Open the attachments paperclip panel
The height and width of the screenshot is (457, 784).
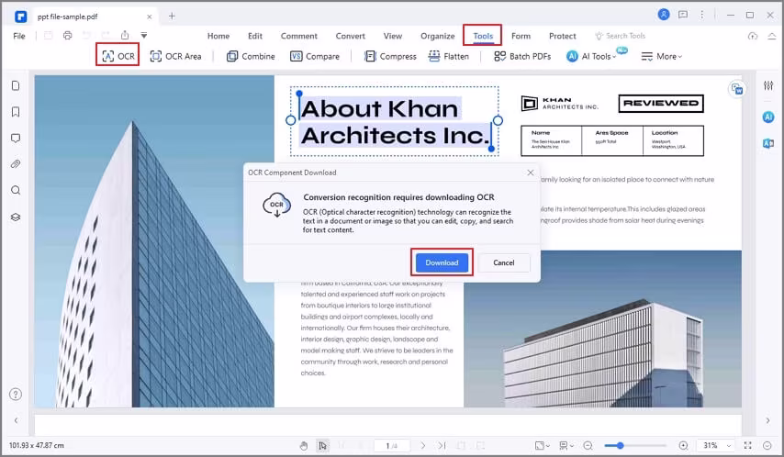(x=16, y=164)
